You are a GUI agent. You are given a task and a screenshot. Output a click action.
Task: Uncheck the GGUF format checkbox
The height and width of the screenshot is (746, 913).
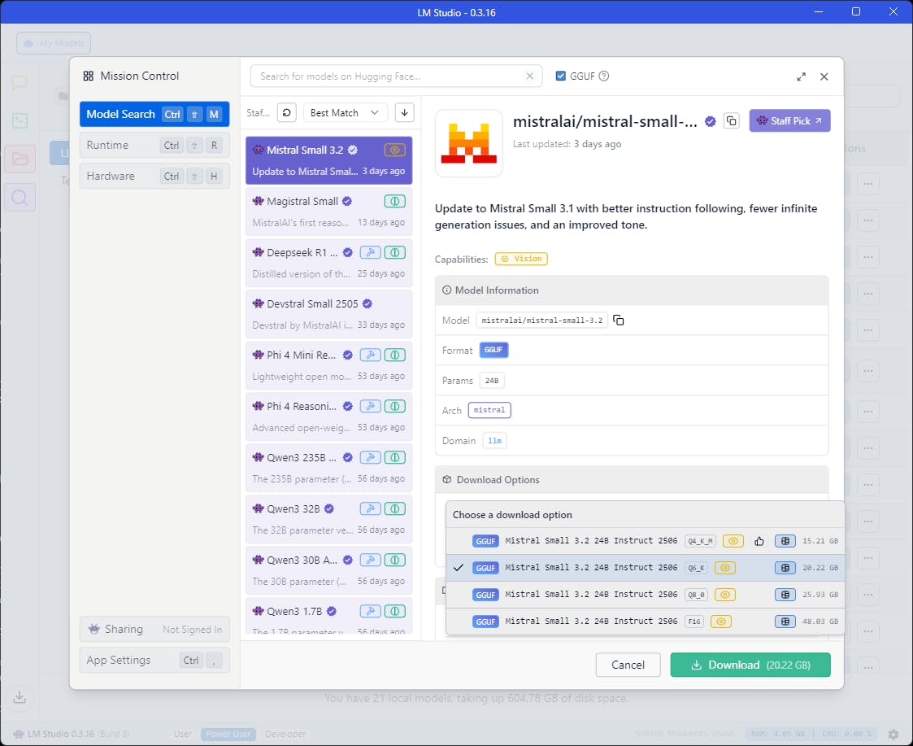561,76
